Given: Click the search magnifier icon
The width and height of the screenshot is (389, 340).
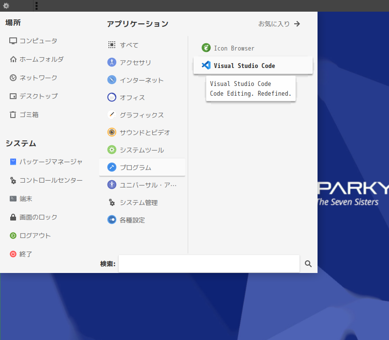Looking at the screenshot, I should point(308,264).
